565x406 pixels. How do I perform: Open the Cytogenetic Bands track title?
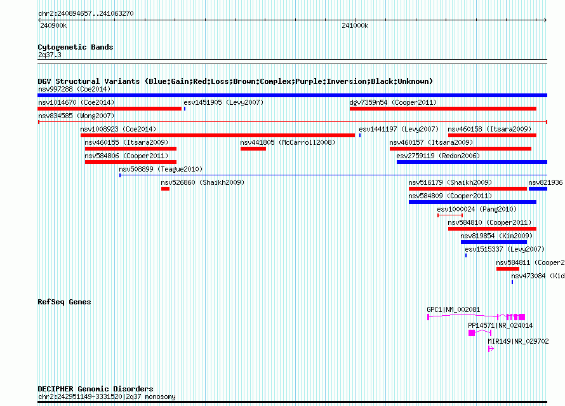pos(76,47)
